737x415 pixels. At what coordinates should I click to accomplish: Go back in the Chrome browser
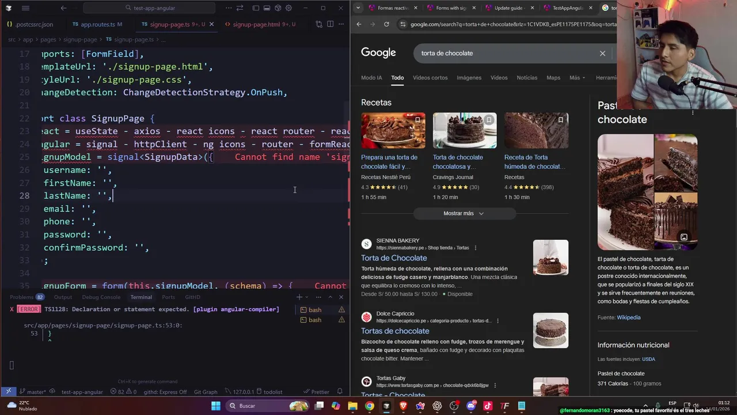point(359,24)
